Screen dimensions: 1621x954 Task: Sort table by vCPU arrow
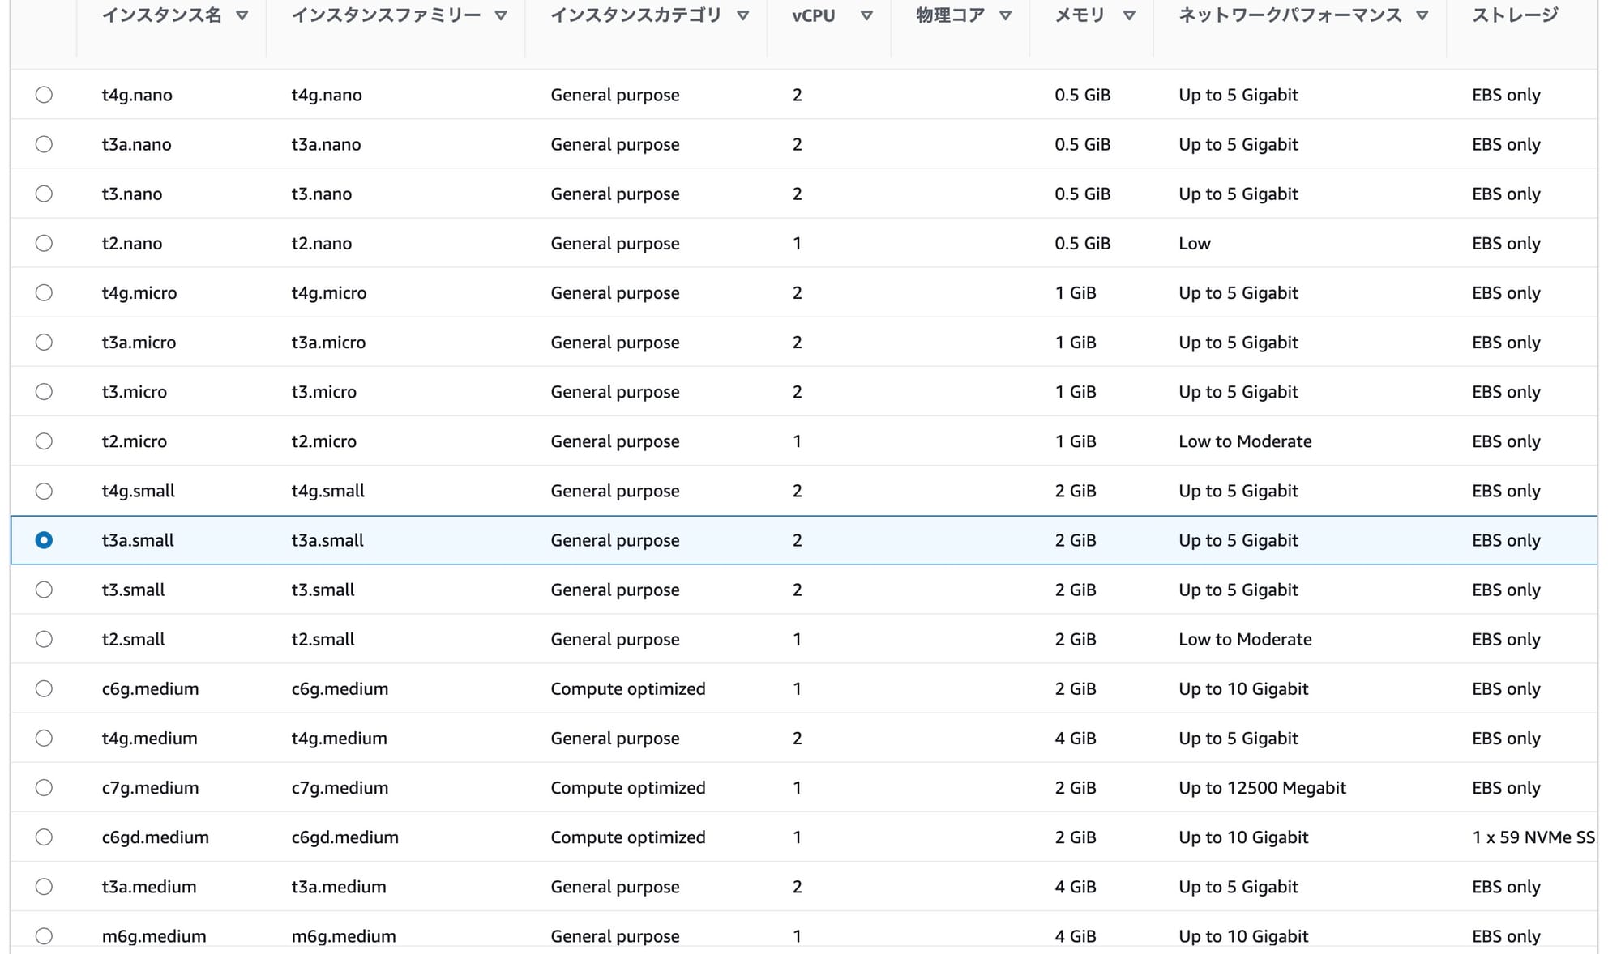866,15
